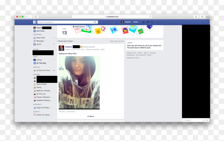224x141 pixels.
Task: Click chat Search field
Action: [x=193, y=120]
